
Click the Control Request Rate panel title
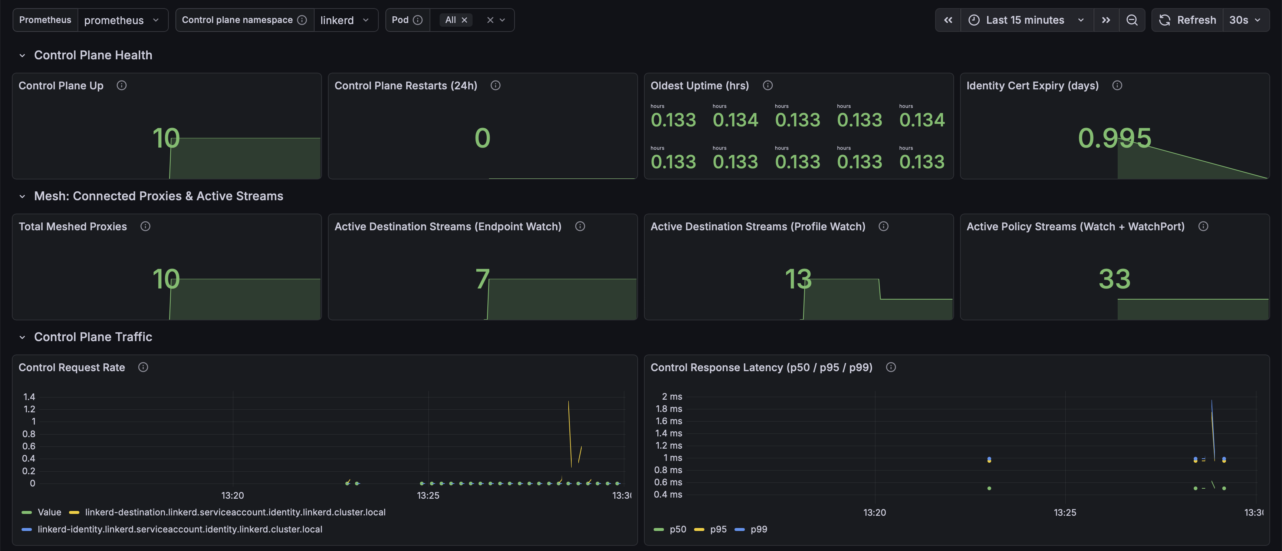(72, 367)
